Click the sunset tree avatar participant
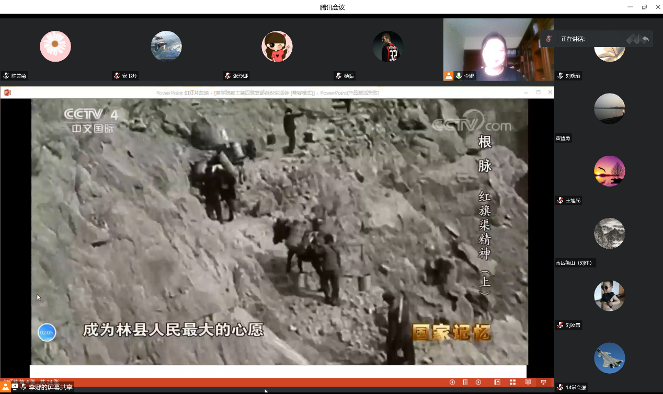The image size is (663, 394). click(x=610, y=171)
